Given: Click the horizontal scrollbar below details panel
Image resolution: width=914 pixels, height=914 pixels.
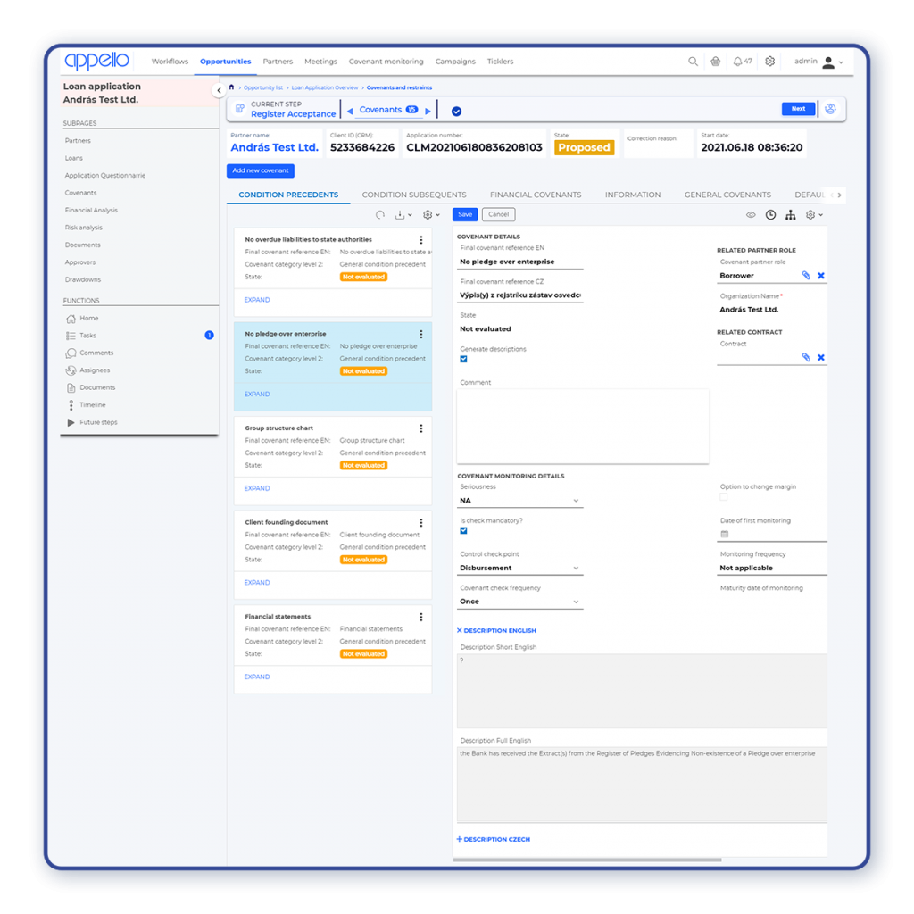Looking at the screenshot, I should point(587,860).
